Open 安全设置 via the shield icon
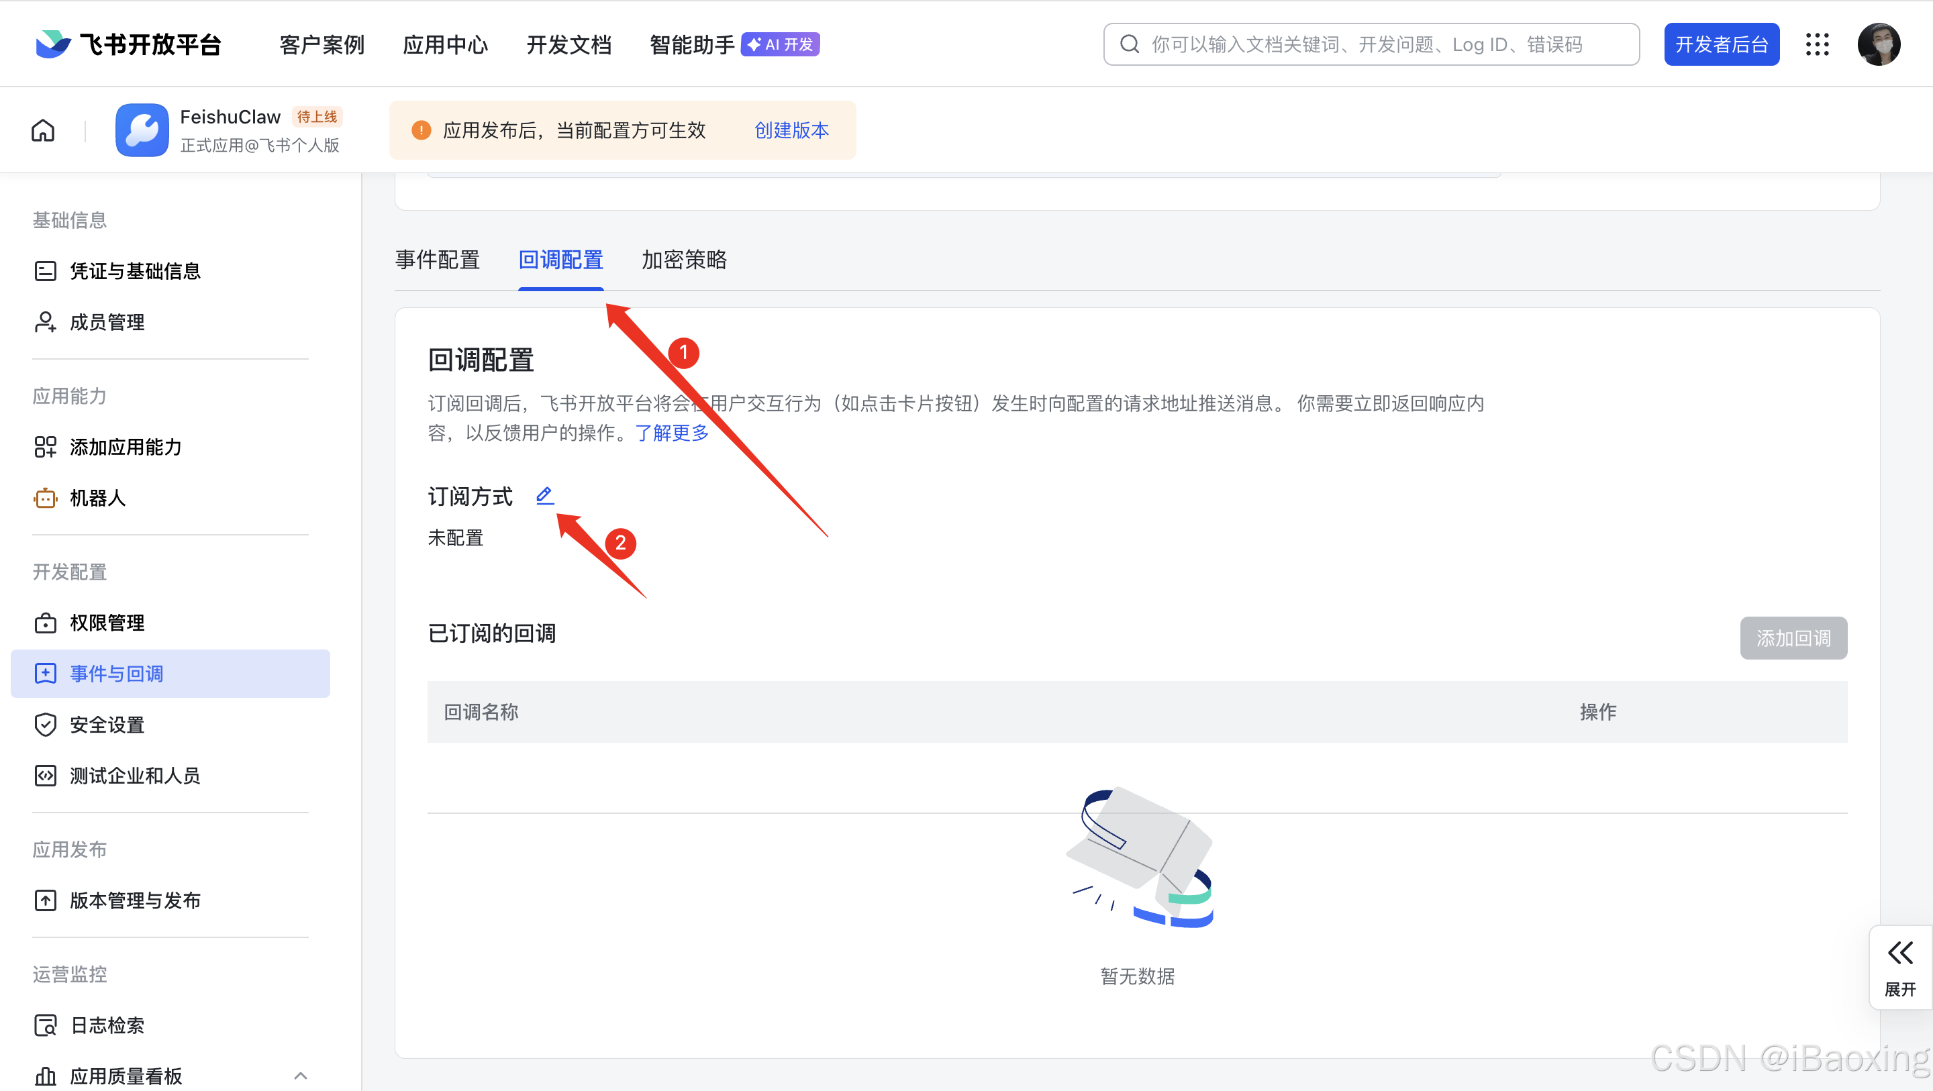The width and height of the screenshot is (1933, 1091). [x=45, y=724]
